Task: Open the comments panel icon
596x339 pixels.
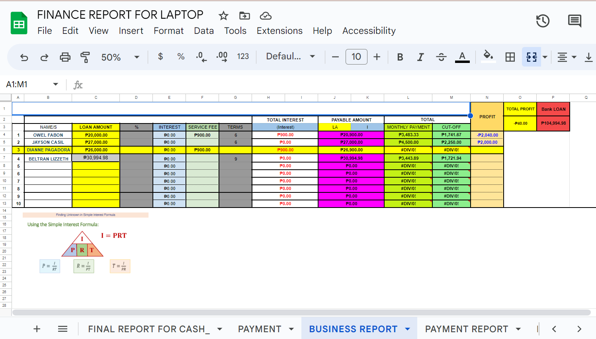Action: [575, 21]
